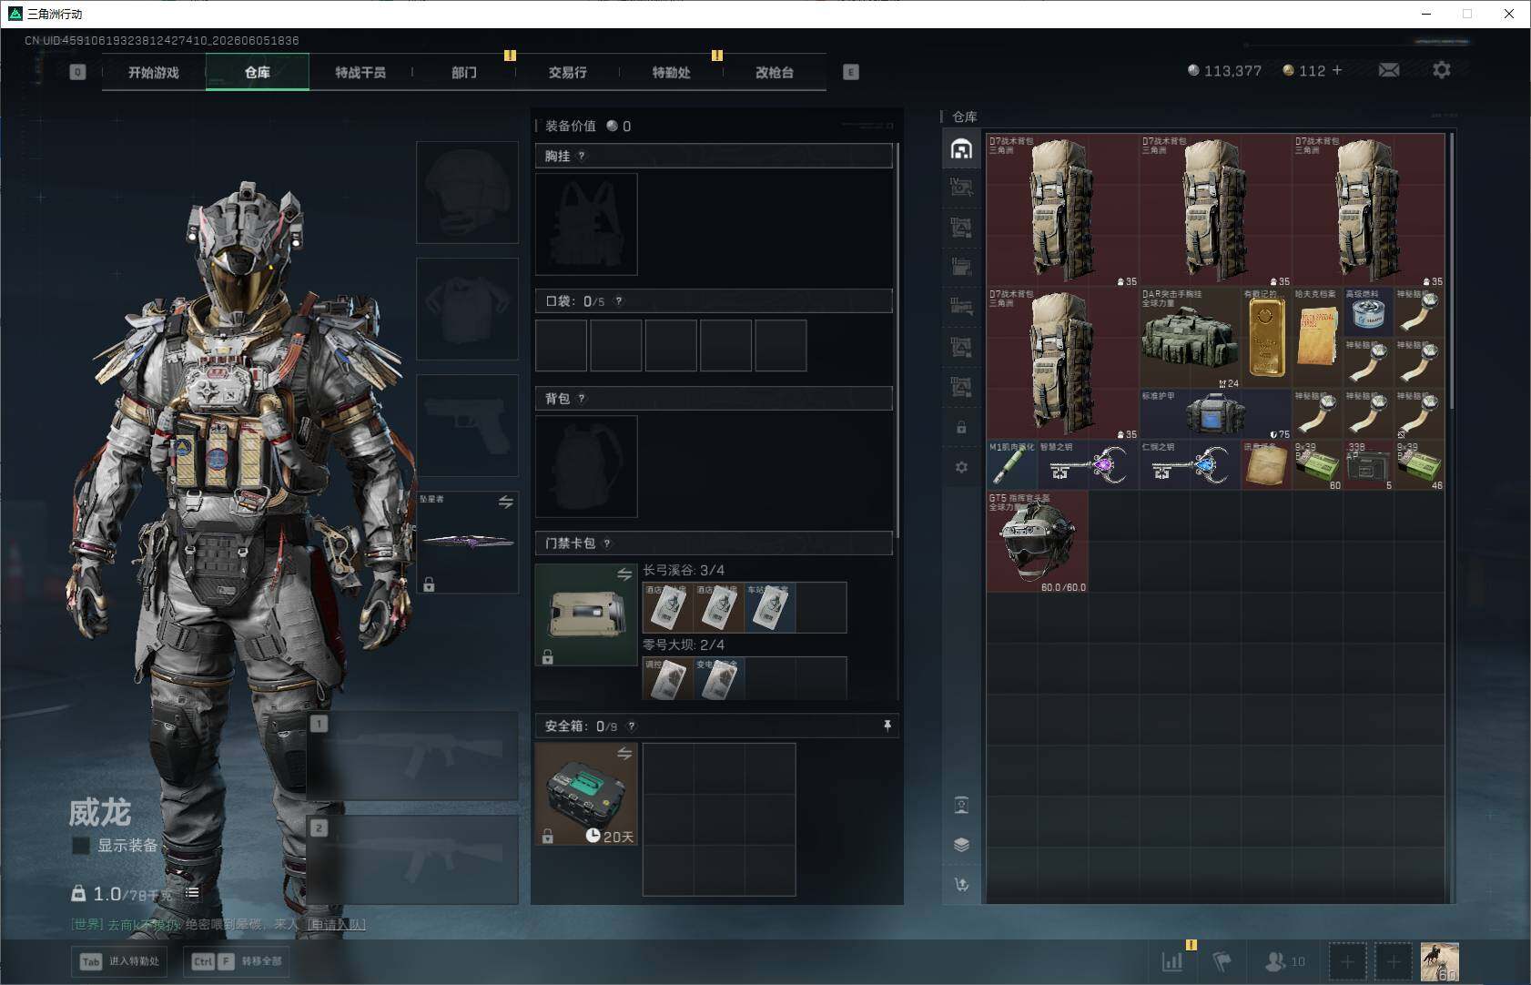
Task: Open the 门禁卡包 help question mark
Action: click(607, 543)
